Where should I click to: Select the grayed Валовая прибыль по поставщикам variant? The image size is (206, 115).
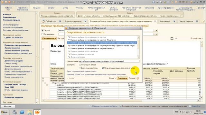pyautogui.click(x=102, y=51)
